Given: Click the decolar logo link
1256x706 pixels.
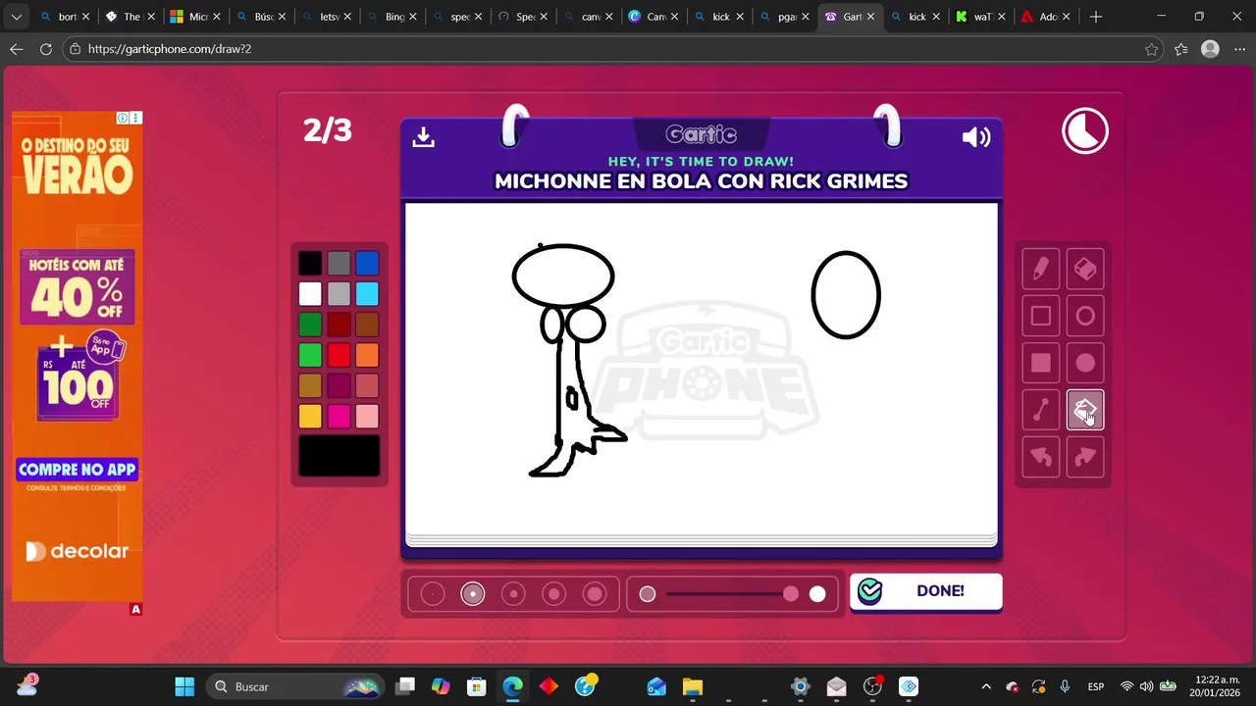Looking at the screenshot, I should coord(77,551).
